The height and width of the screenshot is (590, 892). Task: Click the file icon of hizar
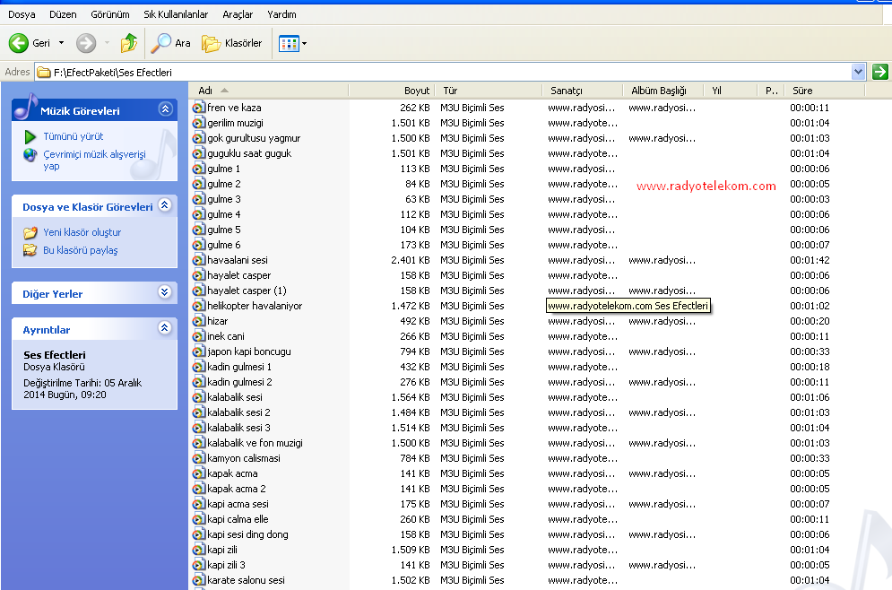(x=198, y=320)
